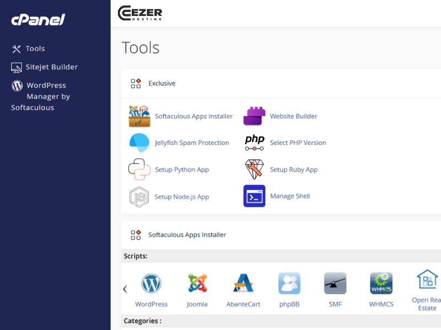Open WordPress Manager by Softaculous link
The height and width of the screenshot is (330, 441).
tap(48, 96)
